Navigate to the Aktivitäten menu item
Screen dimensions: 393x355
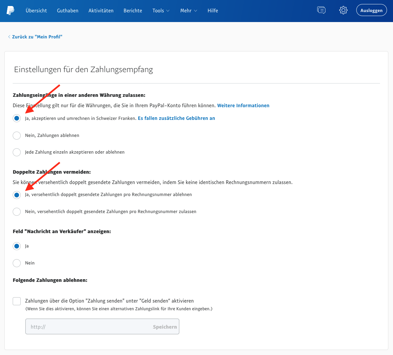point(101,10)
